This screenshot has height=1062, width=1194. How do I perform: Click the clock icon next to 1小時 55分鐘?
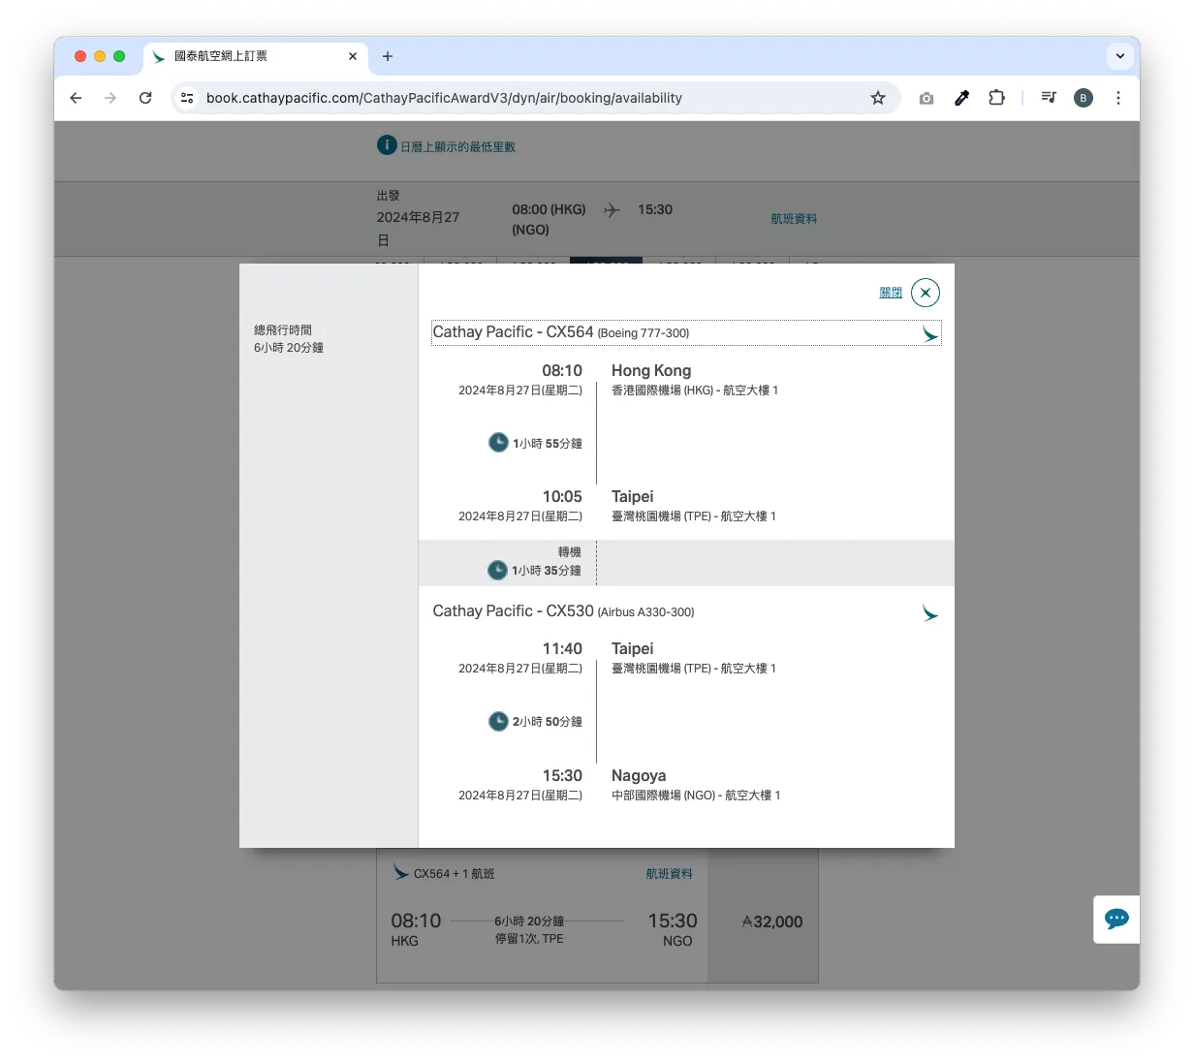click(498, 443)
